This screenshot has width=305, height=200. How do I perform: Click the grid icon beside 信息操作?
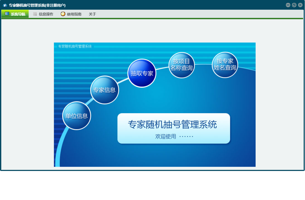click(35, 14)
